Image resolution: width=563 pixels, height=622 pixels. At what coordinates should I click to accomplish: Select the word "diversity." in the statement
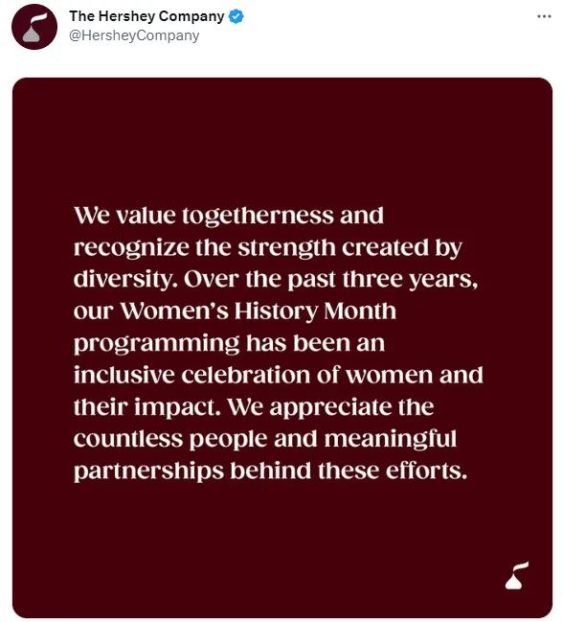[x=126, y=280]
